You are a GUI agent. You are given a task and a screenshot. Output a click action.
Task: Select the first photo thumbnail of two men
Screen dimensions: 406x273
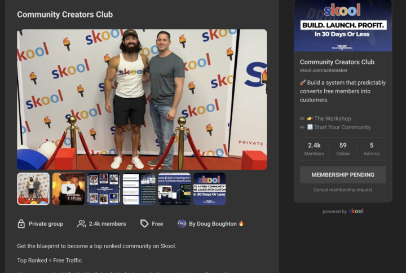[33, 189]
